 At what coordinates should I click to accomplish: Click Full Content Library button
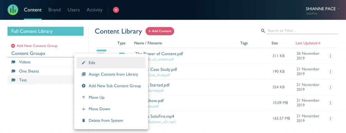click(x=45, y=31)
